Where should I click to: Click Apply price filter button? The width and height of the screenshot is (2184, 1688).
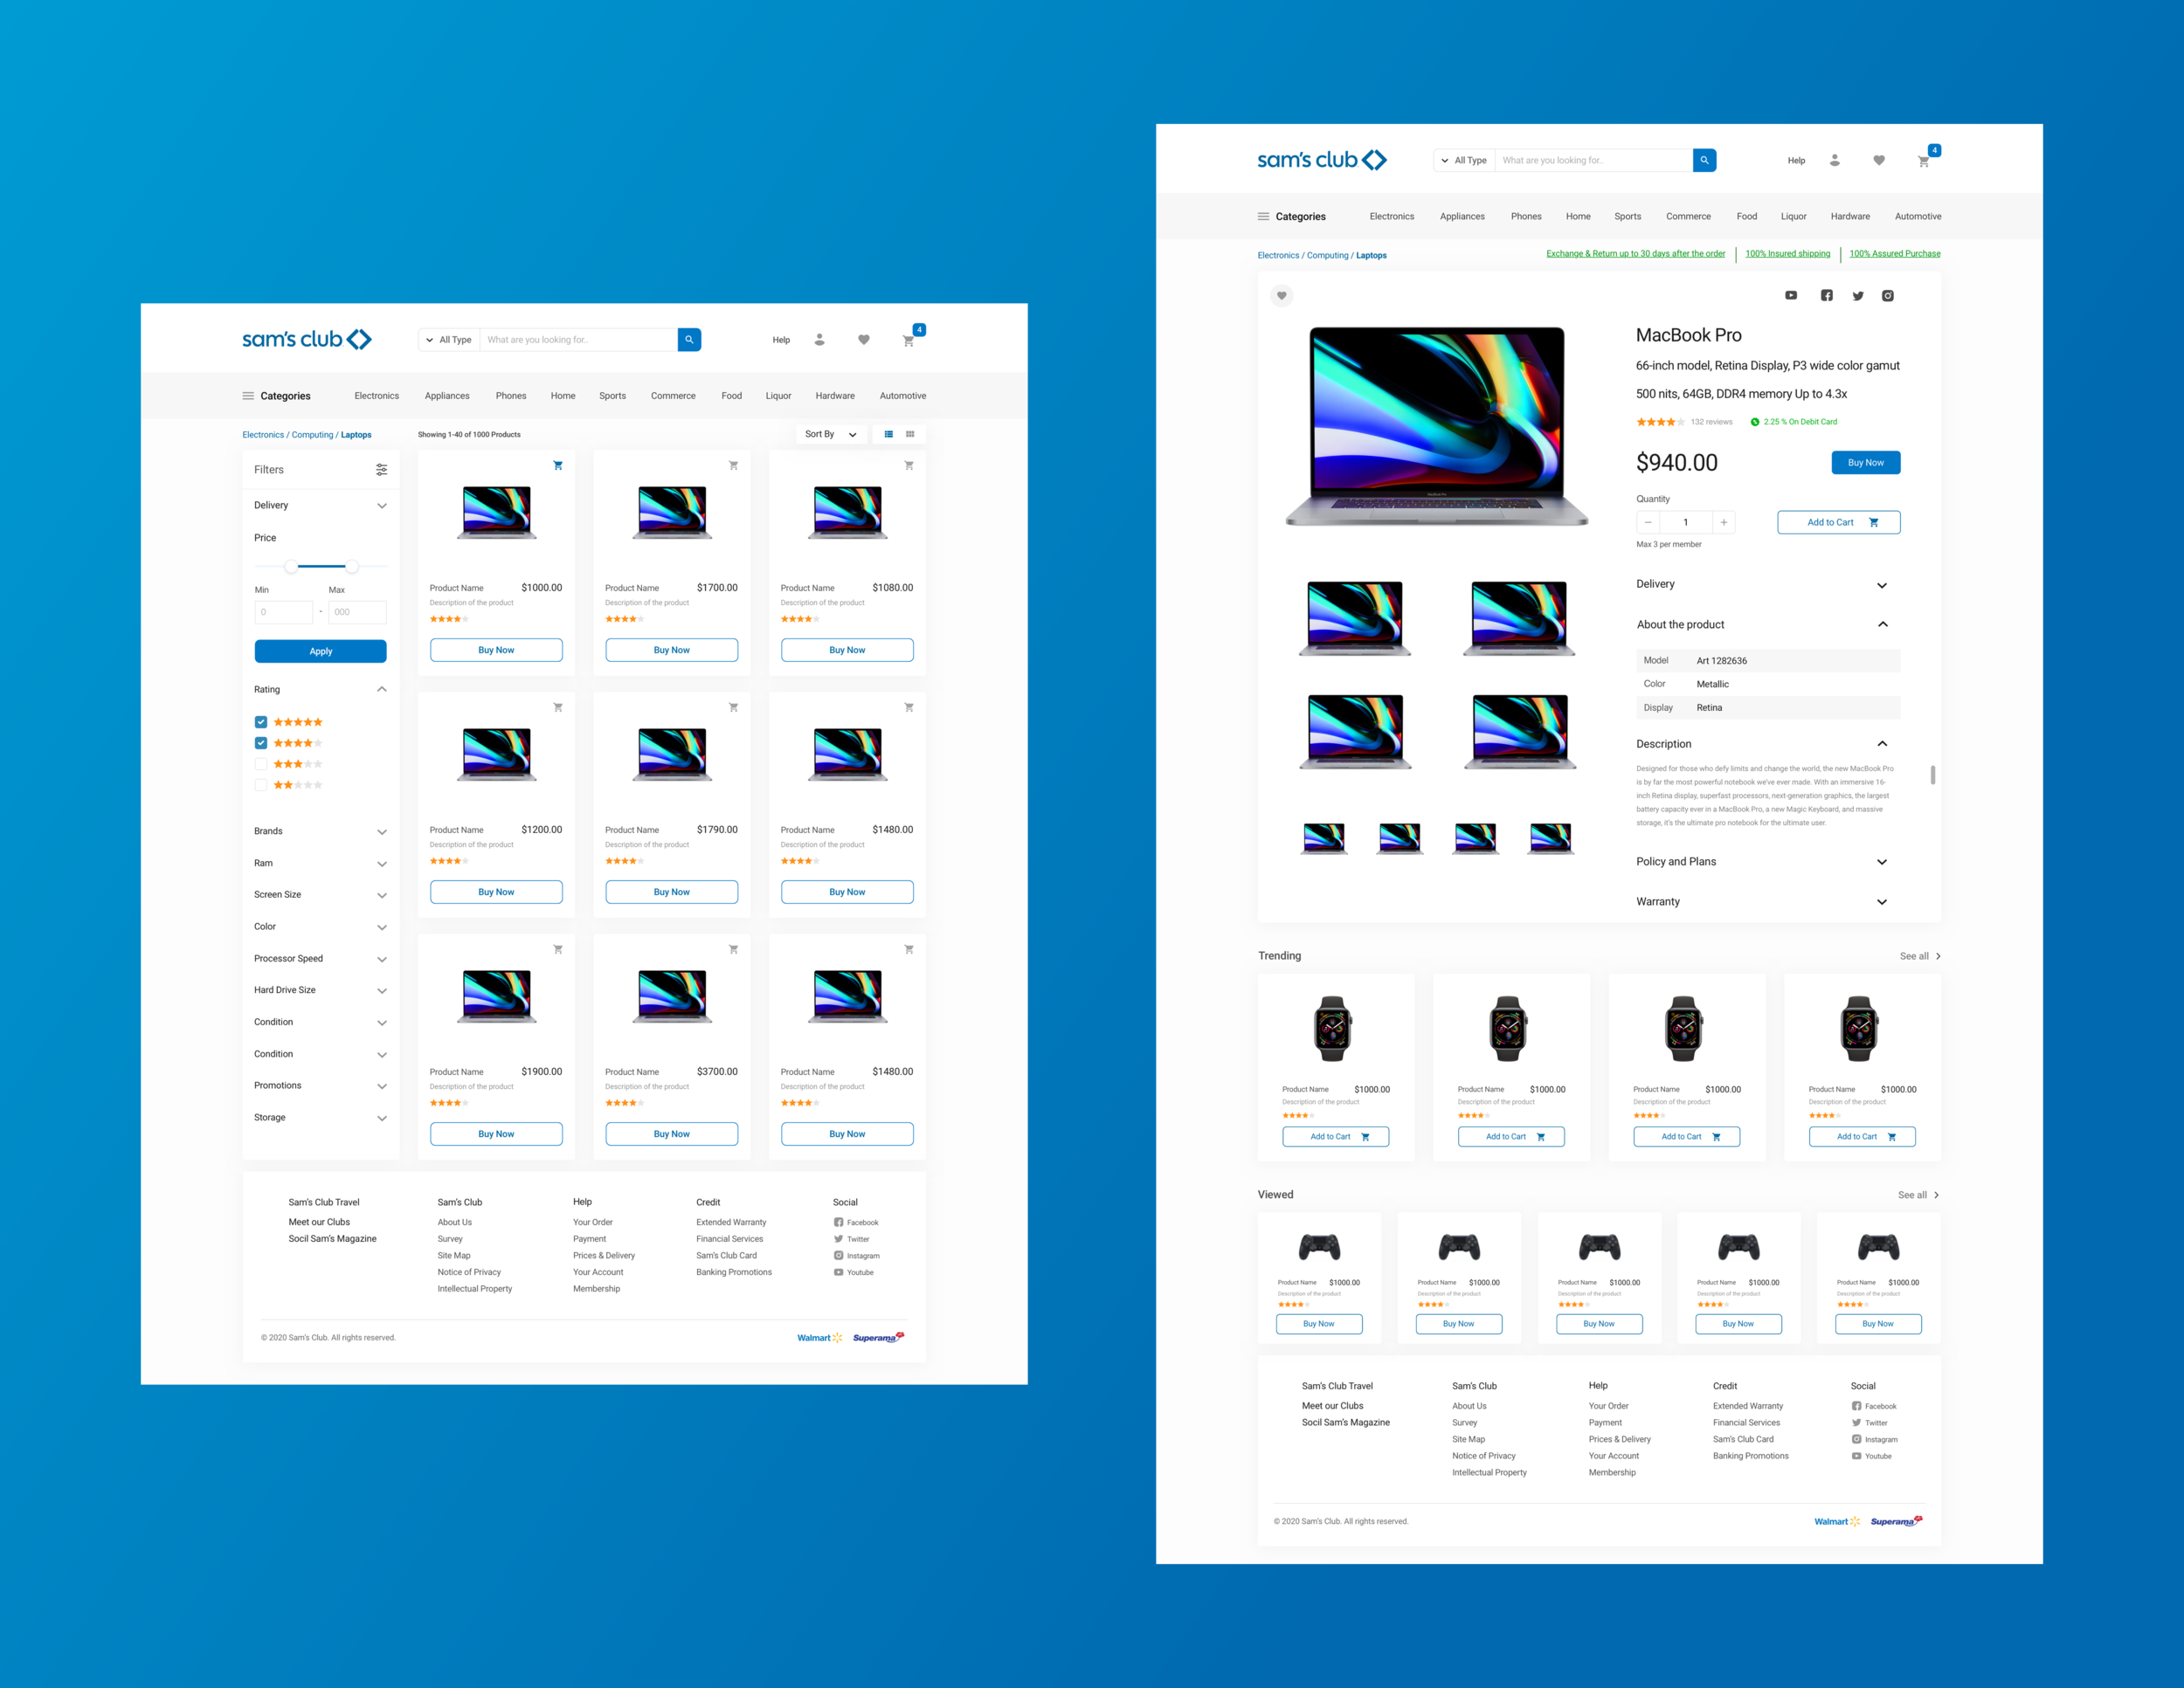[x=320, y=651]
